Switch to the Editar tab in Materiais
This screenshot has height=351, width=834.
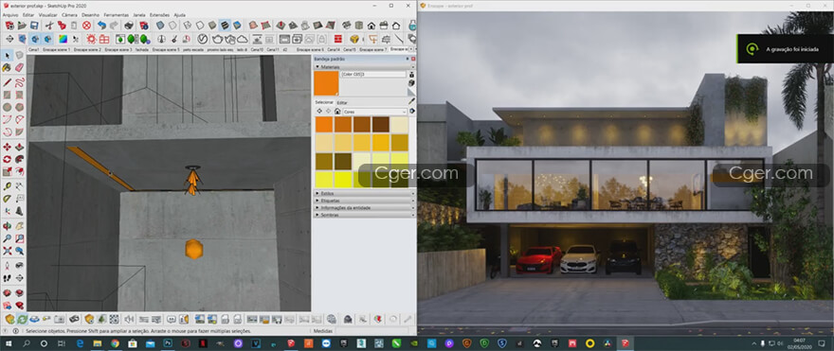[342, 102]
